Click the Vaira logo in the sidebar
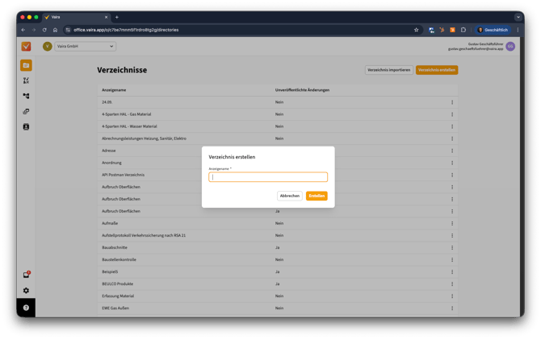The height and width of the screenshot is (339, 541). coord(26,47)
